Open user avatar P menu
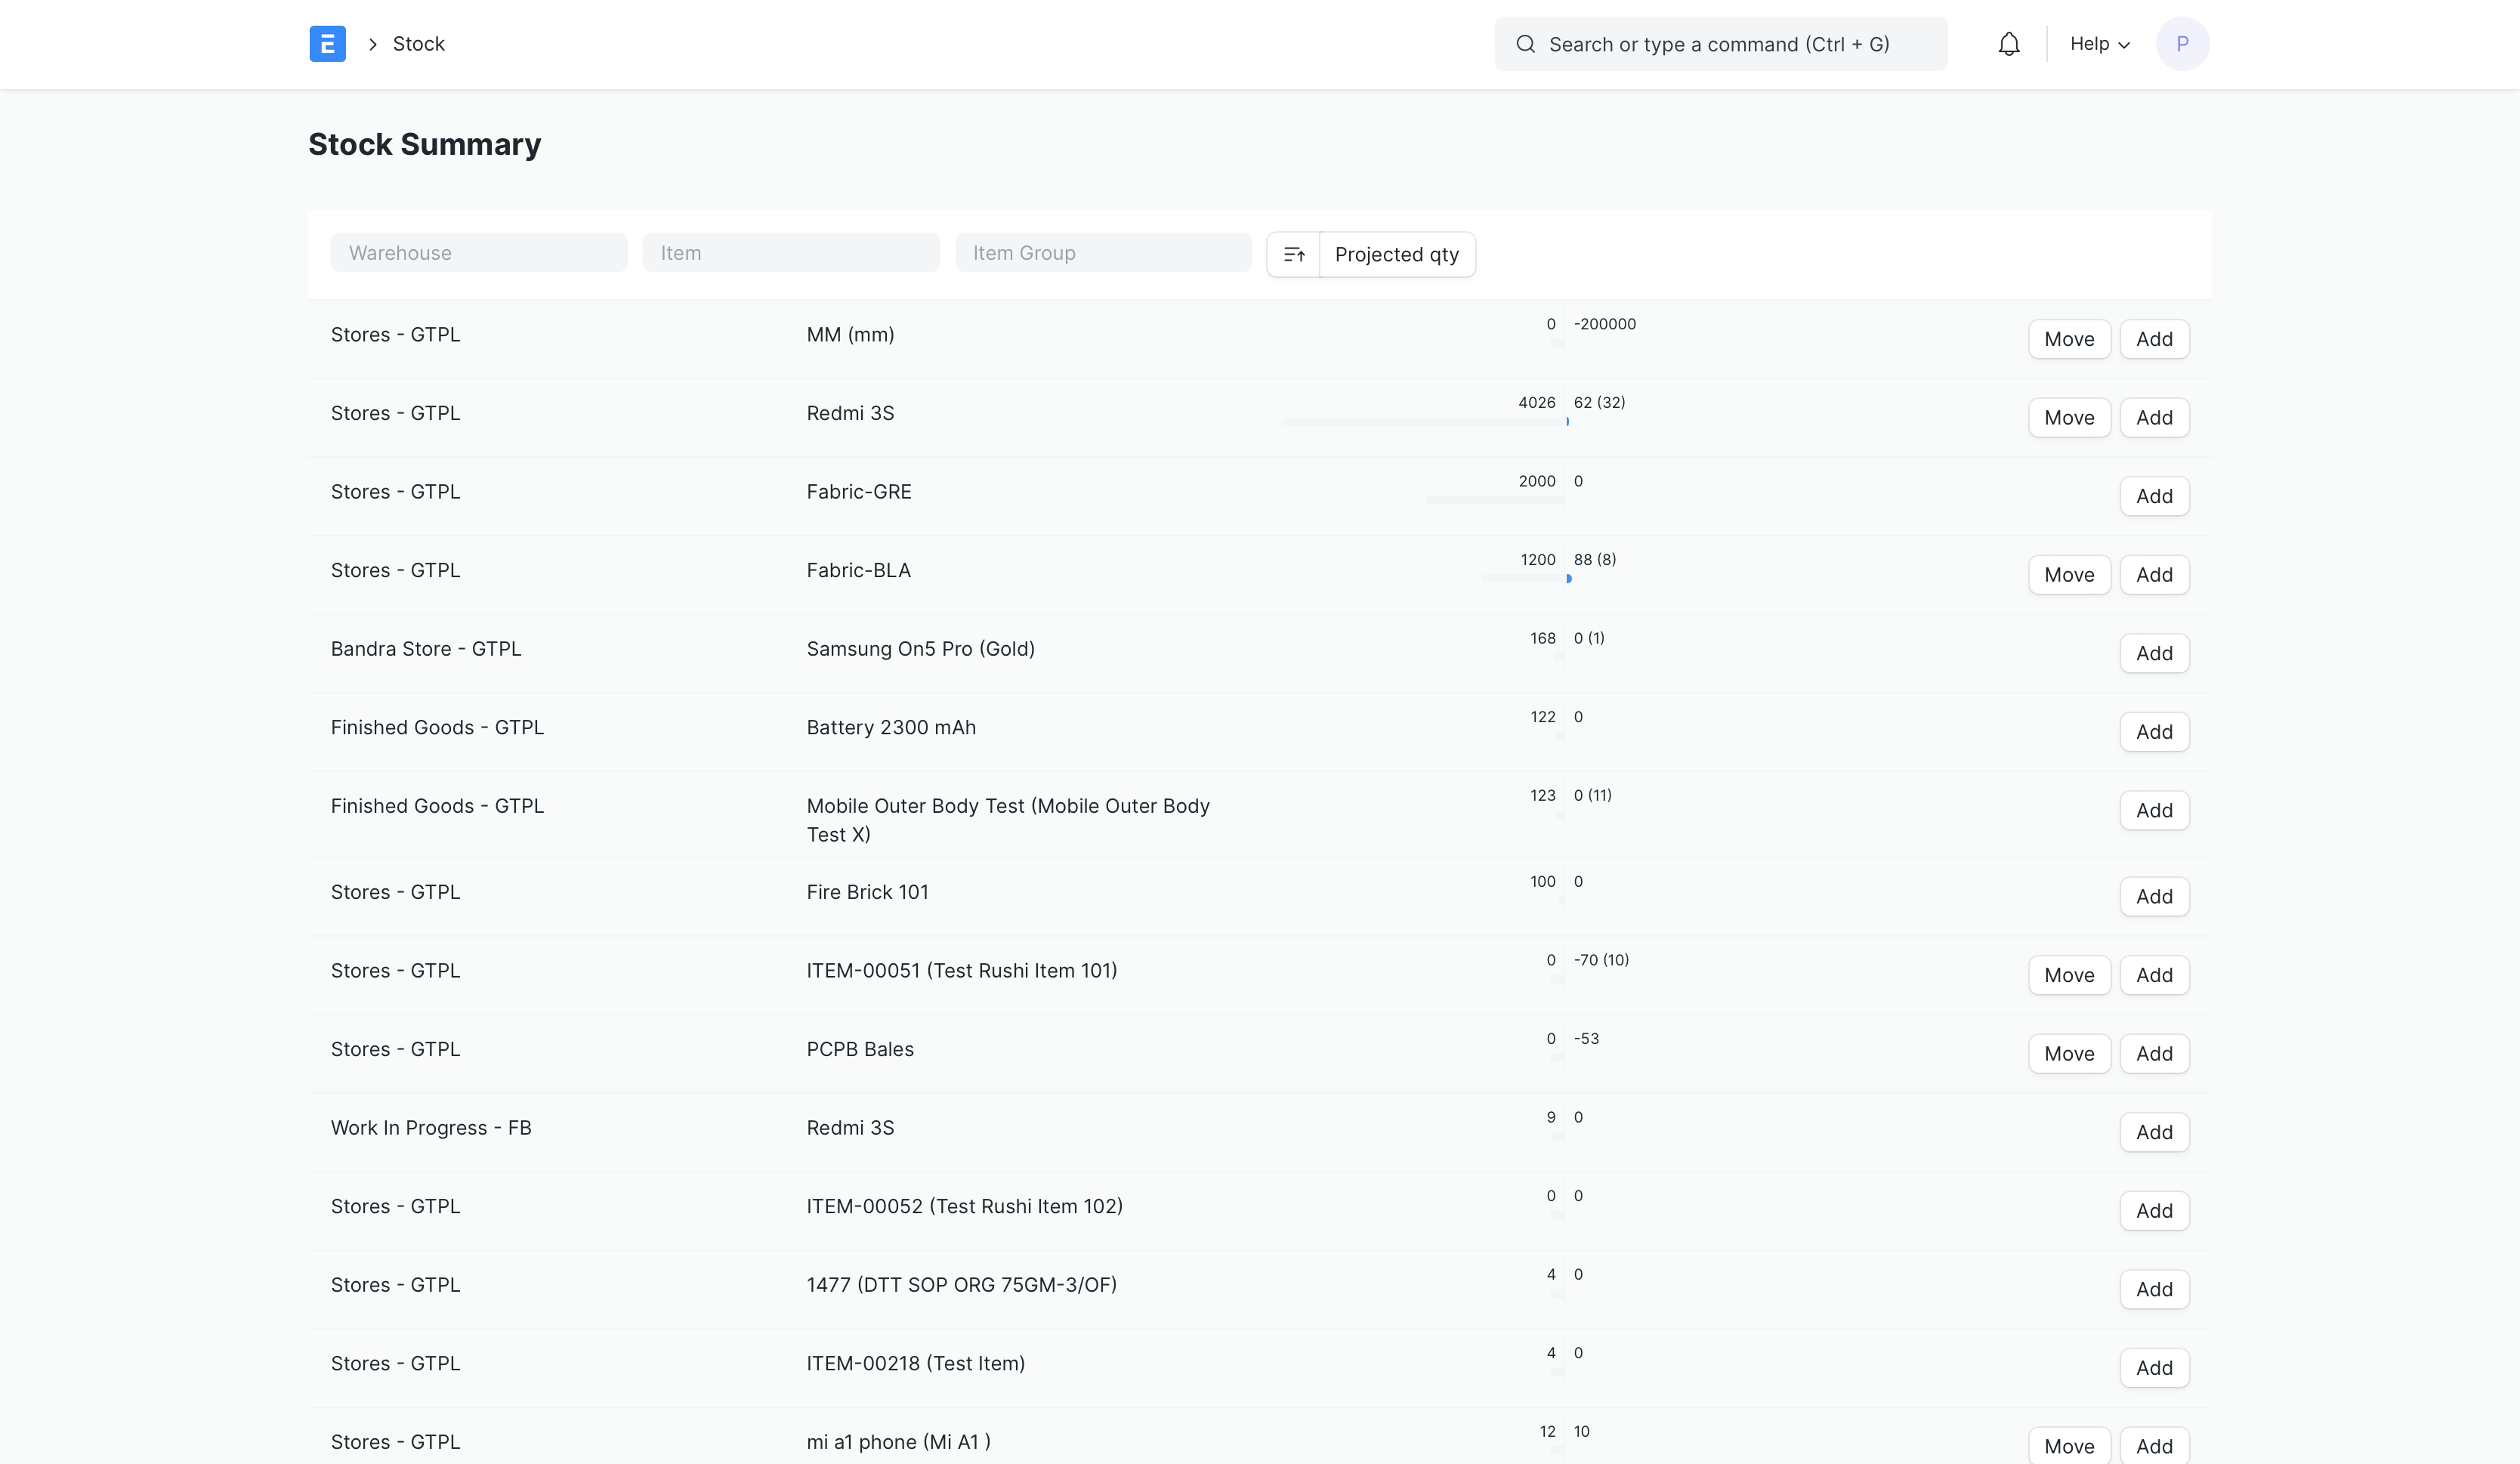 coord(2182,44)
